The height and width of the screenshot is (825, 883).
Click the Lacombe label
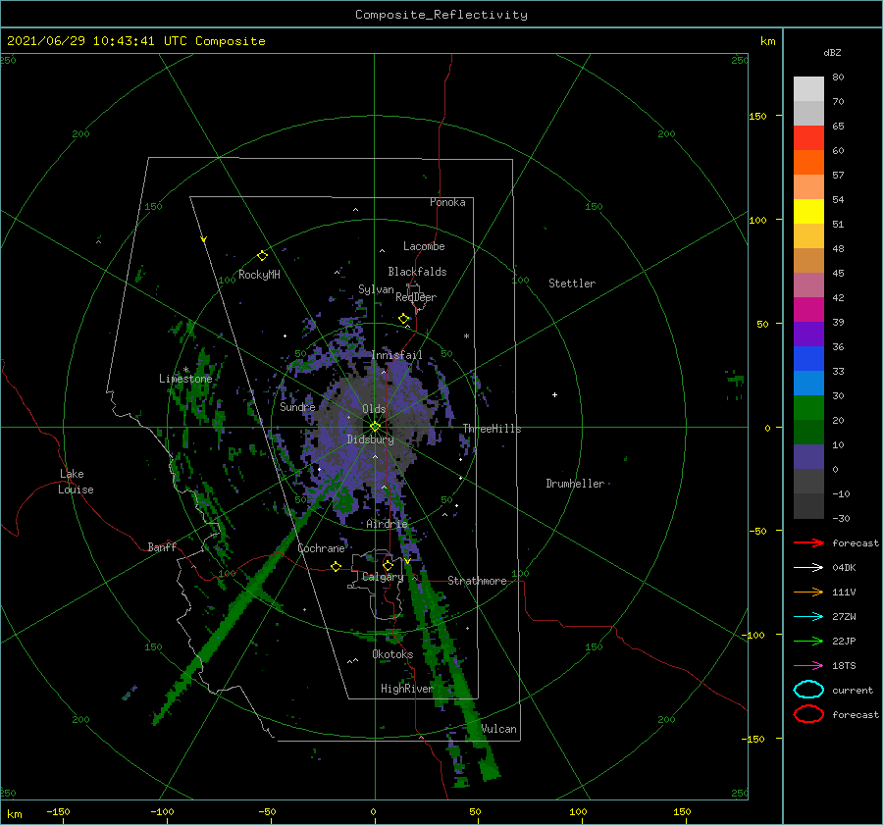[424, 246]
